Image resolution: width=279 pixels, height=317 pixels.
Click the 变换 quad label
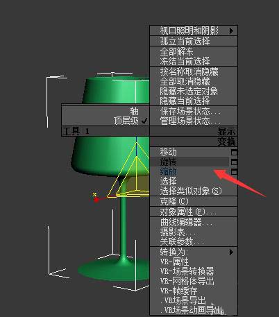(x=226, y=142)
